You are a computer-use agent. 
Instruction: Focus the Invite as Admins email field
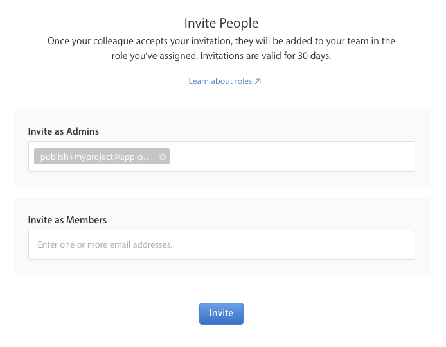(289, 157)
